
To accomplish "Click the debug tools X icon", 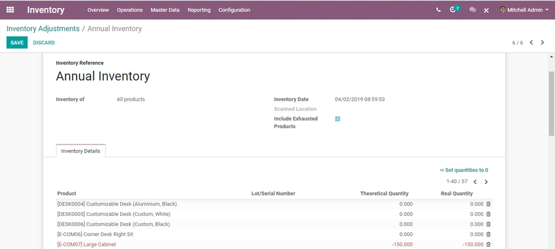I will tap(486, 10).
